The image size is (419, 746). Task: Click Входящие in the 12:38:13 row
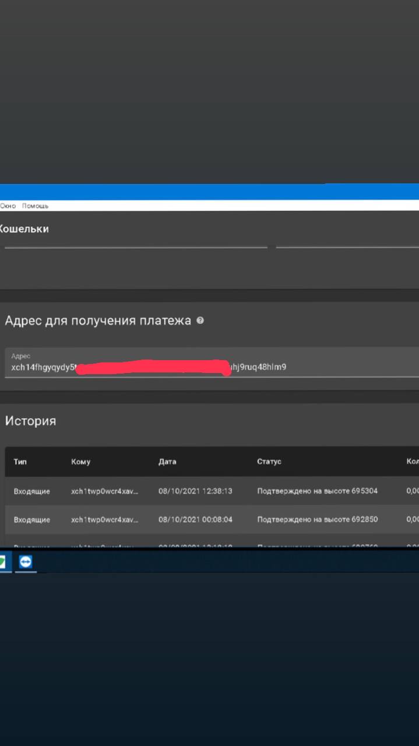pyautogui.click(x=32, y=491)
